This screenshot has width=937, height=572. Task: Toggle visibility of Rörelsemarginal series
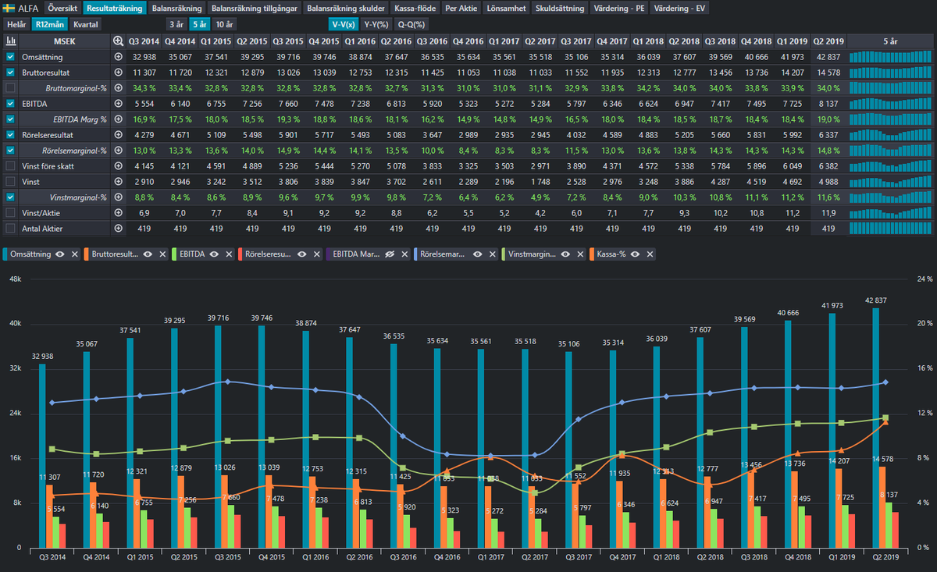pos(477,254)
